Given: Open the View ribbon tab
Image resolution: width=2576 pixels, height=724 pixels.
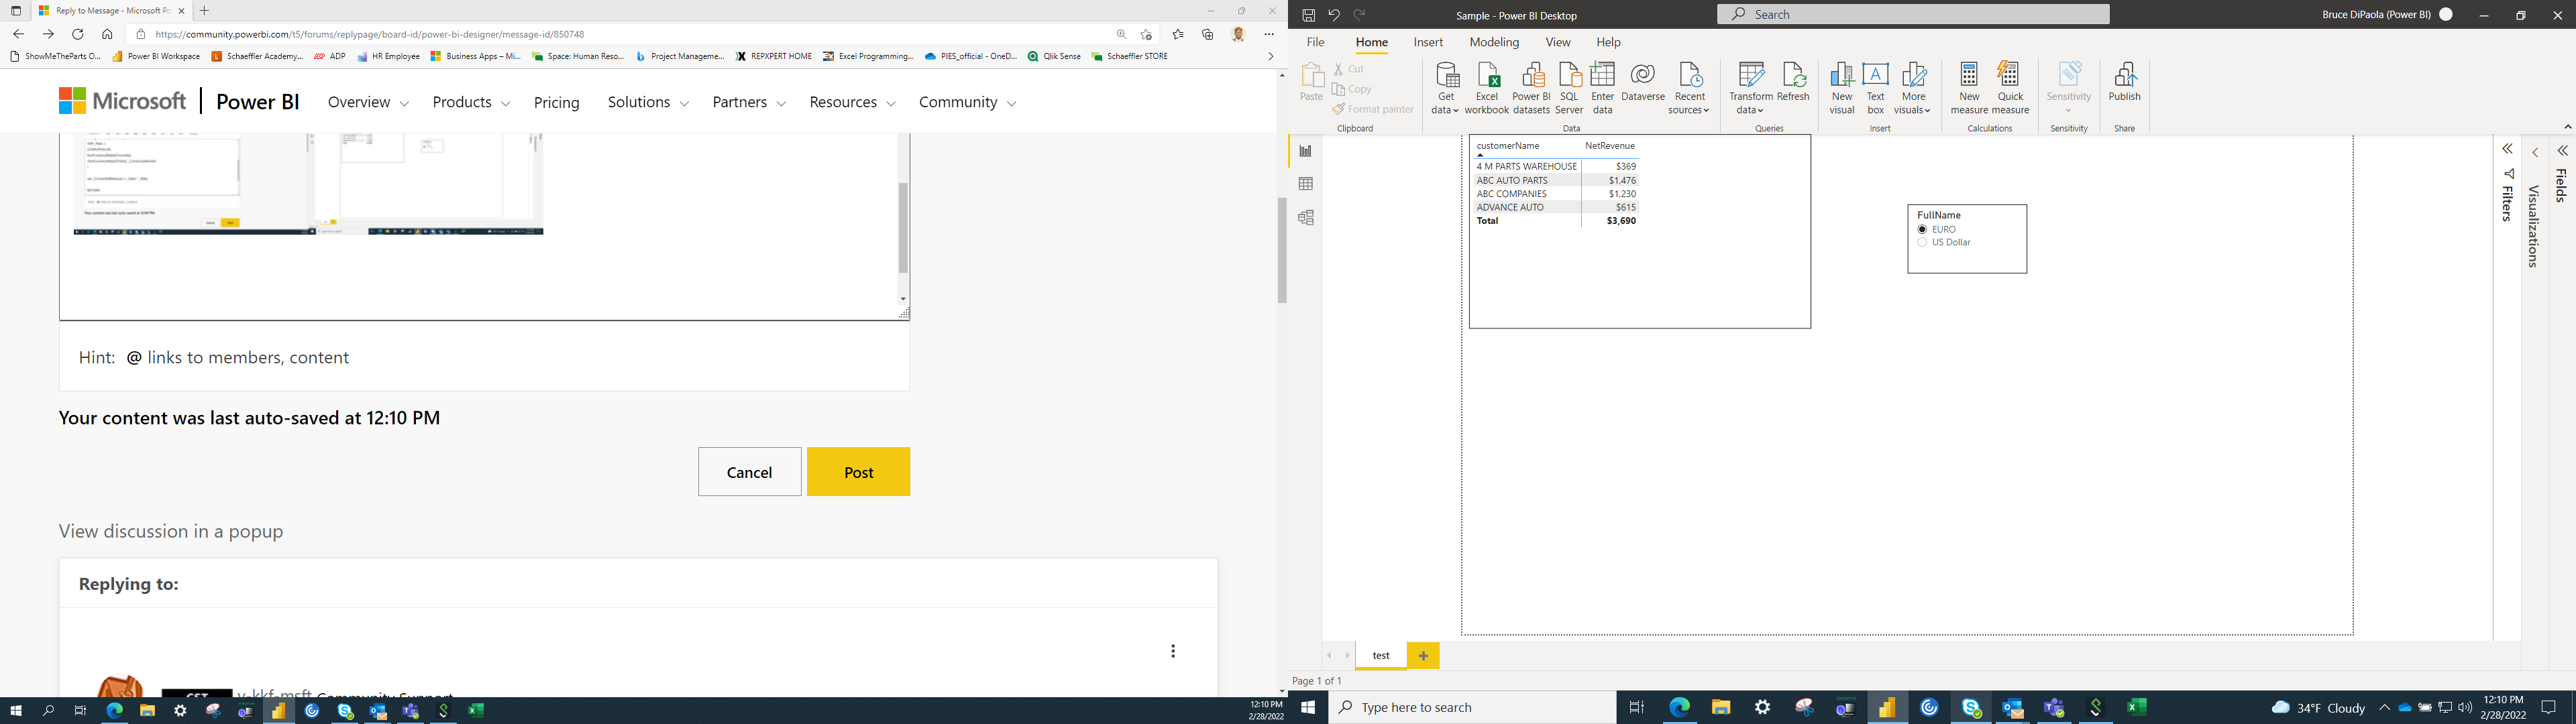Looking at the screenshot, I should point(1558,42).
